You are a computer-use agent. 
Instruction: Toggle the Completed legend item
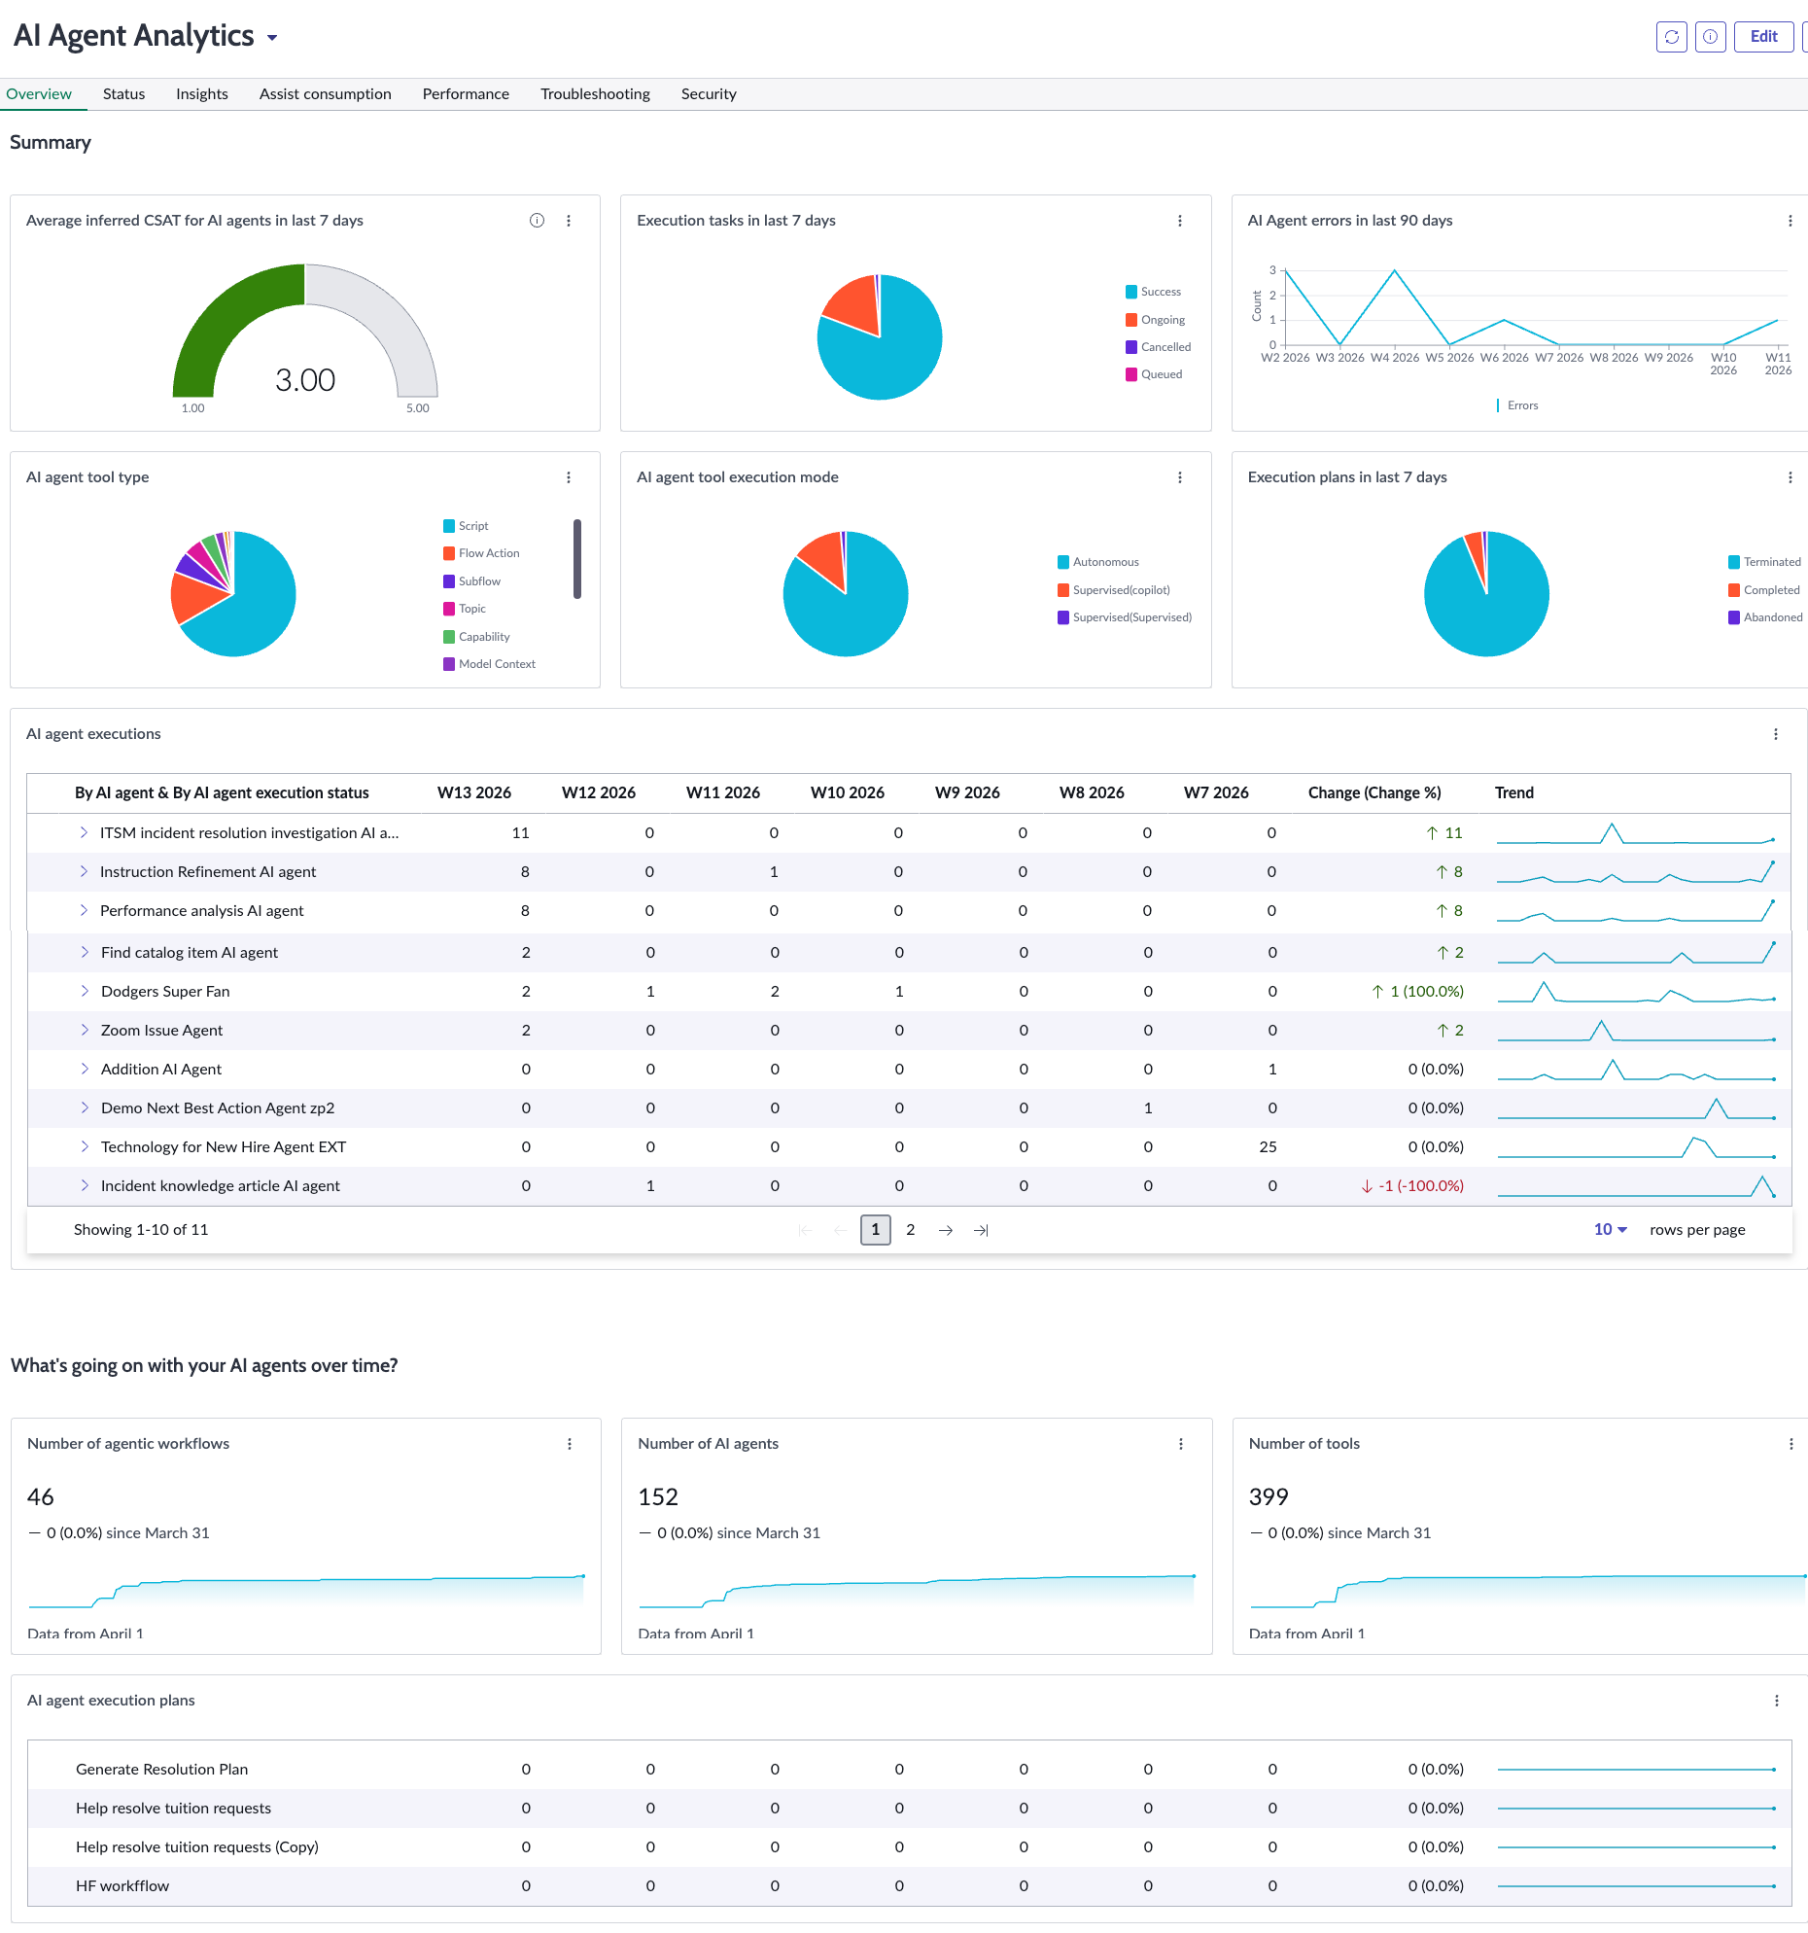1764,590
